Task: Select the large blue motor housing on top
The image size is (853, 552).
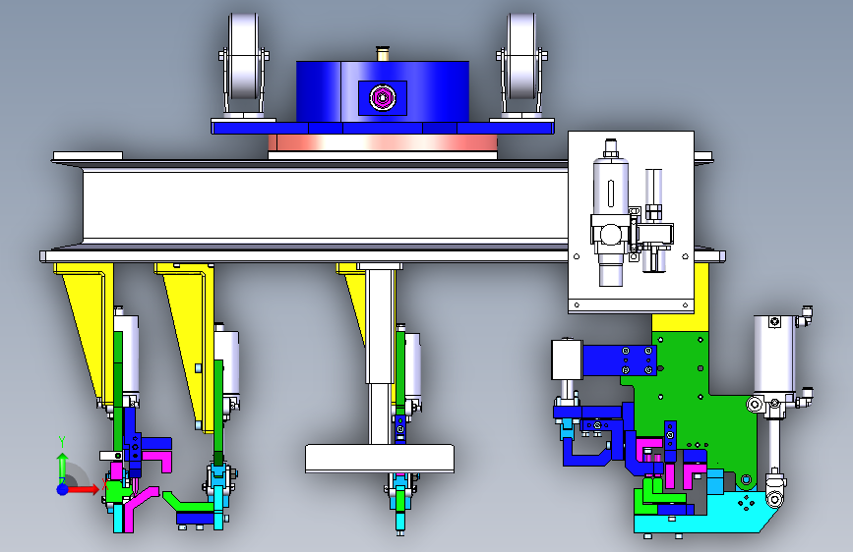Action: pyautogui.click(x=382, y=91)
